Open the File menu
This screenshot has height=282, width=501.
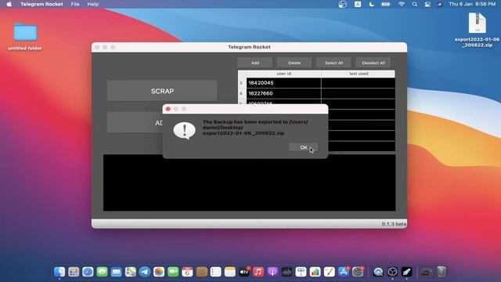75,4
